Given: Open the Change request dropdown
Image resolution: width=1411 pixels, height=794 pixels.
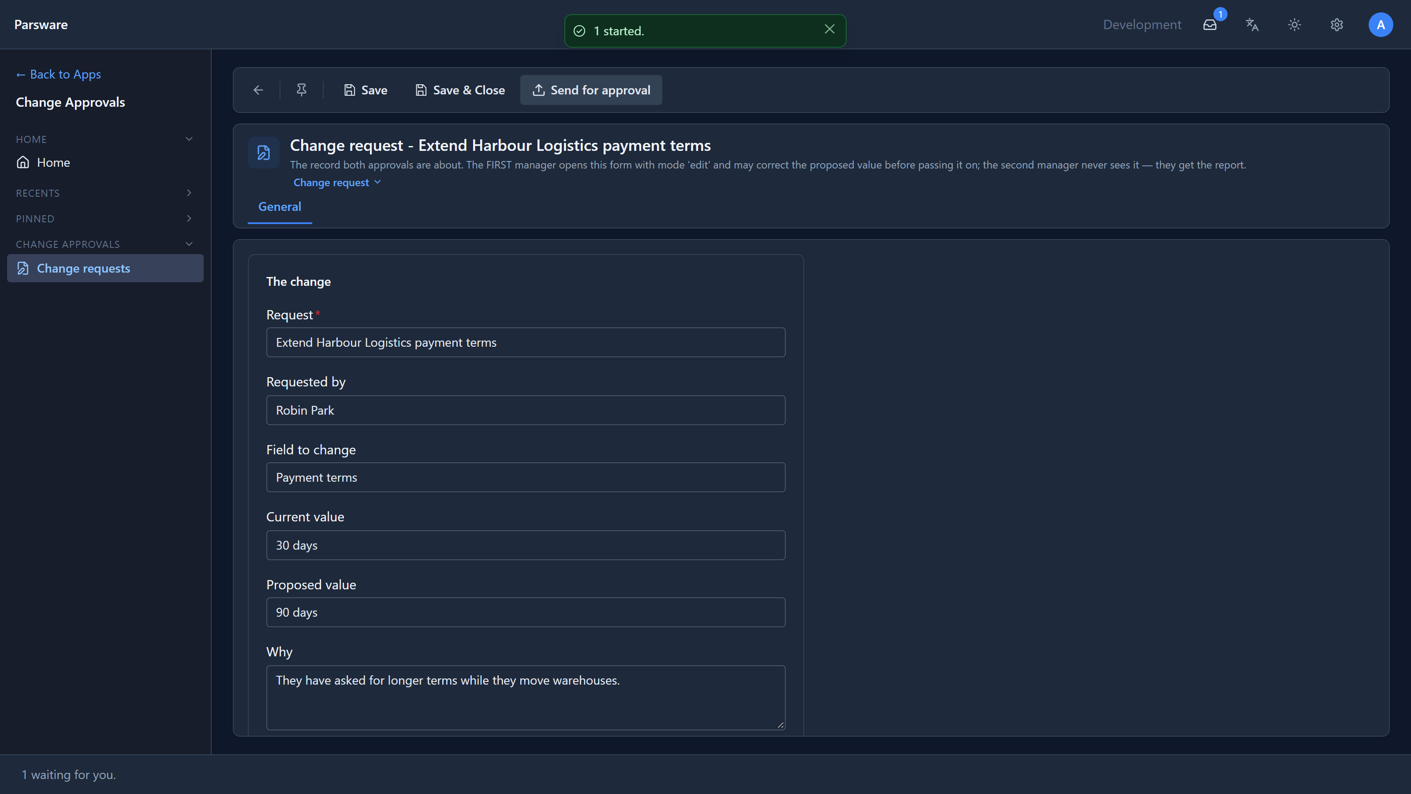Looking at the screenshot, I should click(x=337, y=183).
